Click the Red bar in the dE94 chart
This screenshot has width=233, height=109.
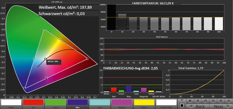pyautogui.click(x=114, y=90)
